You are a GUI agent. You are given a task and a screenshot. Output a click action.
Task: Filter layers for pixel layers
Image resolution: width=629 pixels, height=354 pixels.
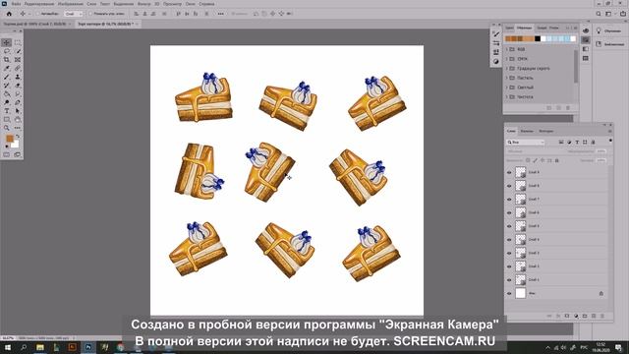click(x=561, y=142)
